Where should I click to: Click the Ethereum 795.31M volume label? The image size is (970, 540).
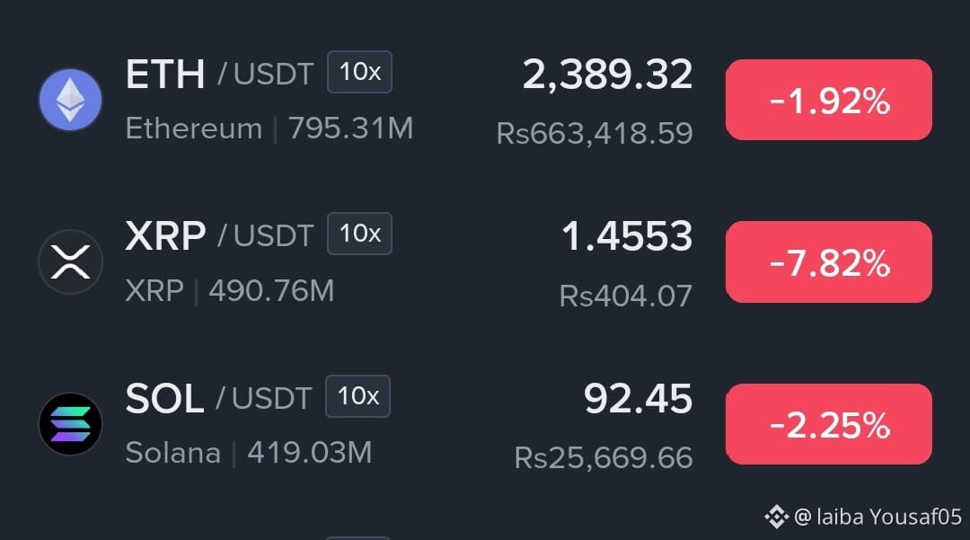[269, 128]
